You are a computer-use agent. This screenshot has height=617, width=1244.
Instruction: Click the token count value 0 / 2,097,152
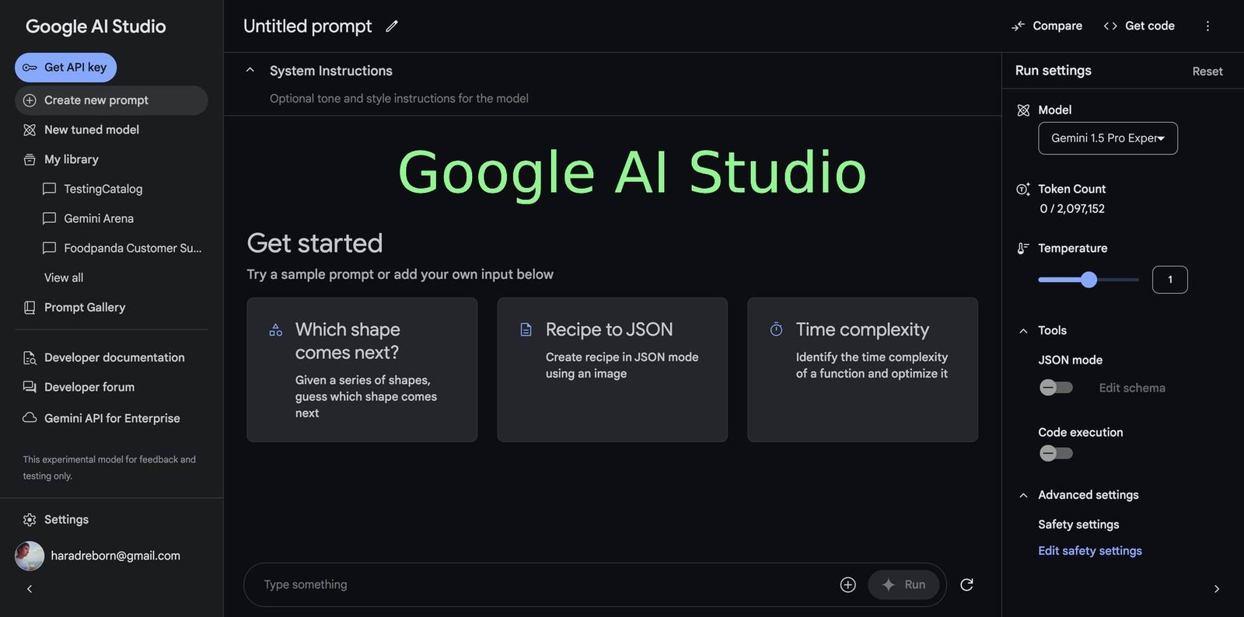click(x=1071, y=208)
